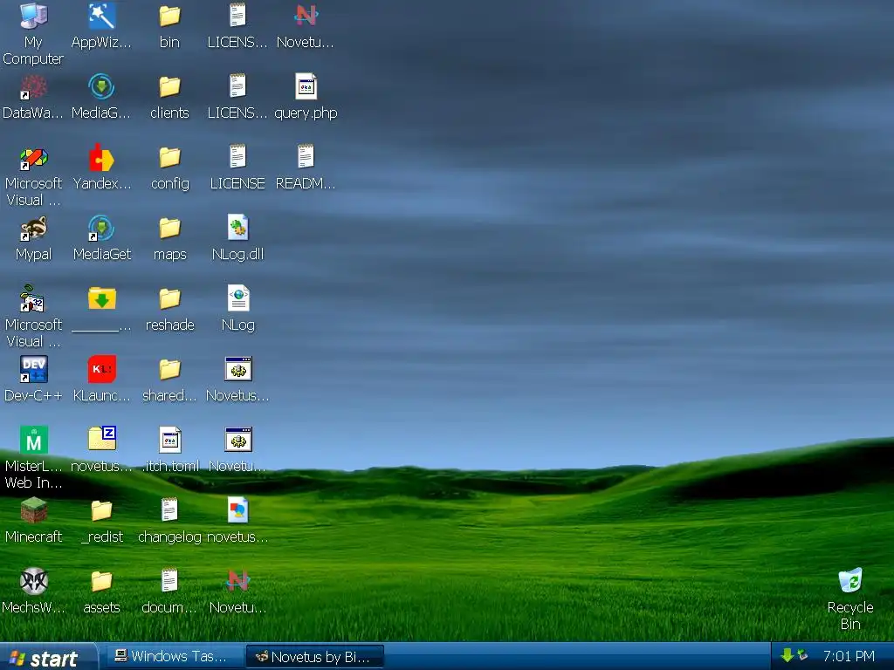The image size is (894, 670).
Task: Select the Mypal raccoon browser icon
Action: coord(33,228)
